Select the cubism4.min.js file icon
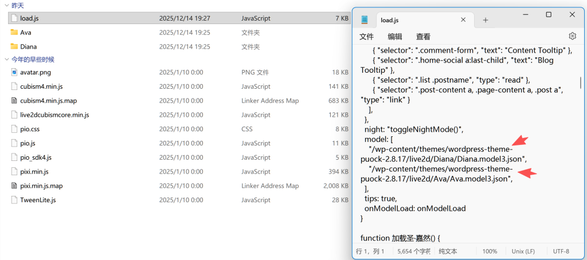This screenshot has height=260, width=587. [x=14, y=86]
